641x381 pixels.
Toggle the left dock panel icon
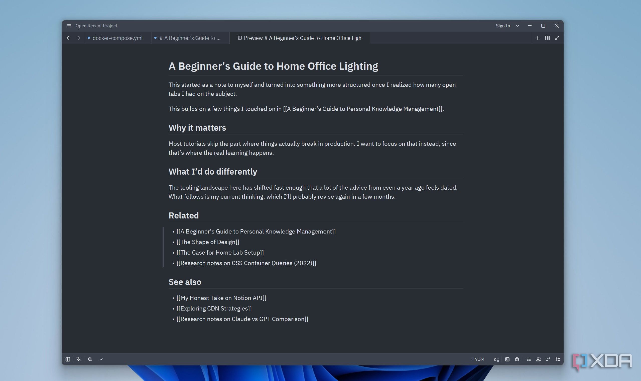coord(68,359)
